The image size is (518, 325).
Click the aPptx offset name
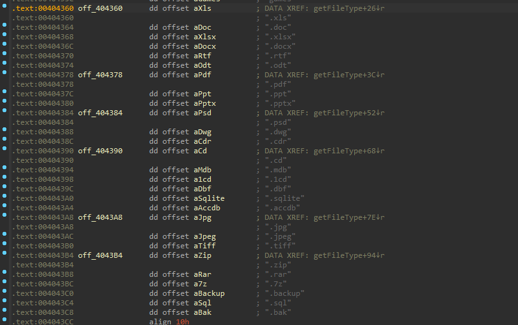pyautogui.click(x=205, y=103)
